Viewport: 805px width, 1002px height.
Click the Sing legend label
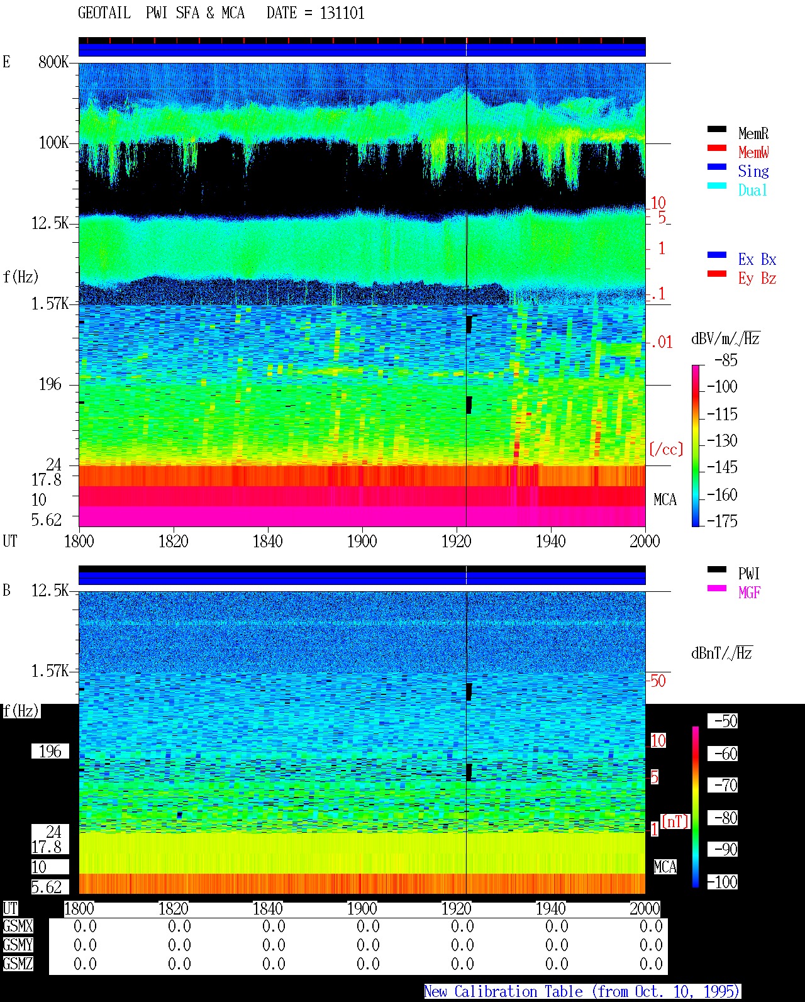click(753, 171)
